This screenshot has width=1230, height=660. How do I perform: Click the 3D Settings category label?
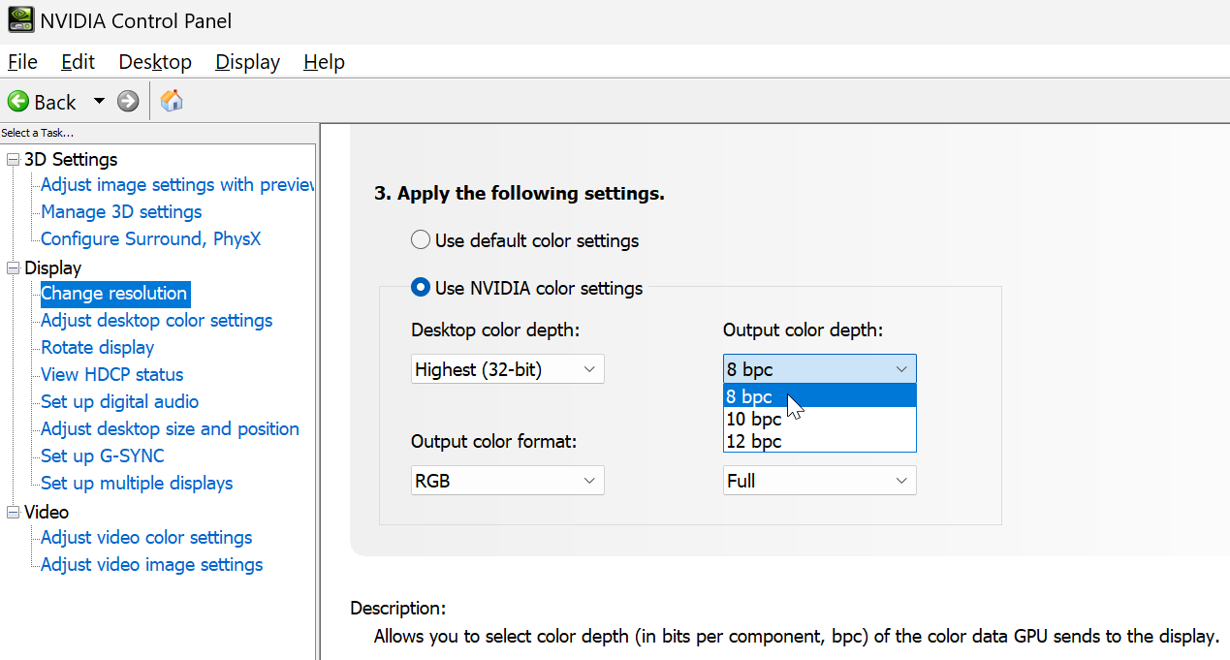click(71, 159)
